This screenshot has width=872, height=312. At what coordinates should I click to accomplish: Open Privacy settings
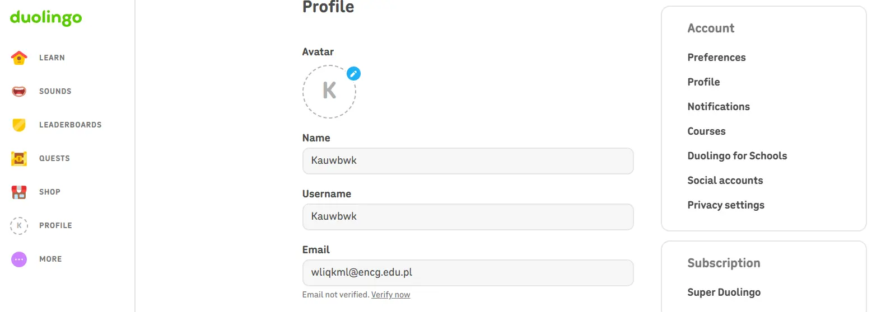726,205
